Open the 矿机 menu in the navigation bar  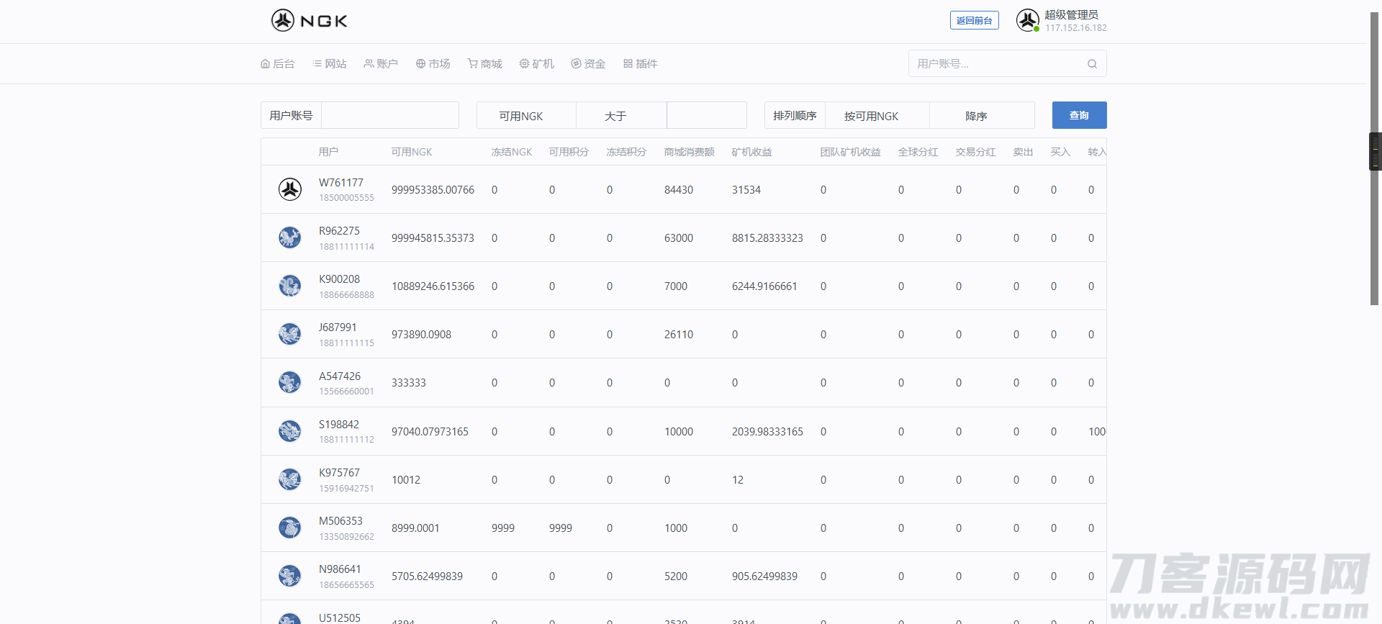[537, 64]
